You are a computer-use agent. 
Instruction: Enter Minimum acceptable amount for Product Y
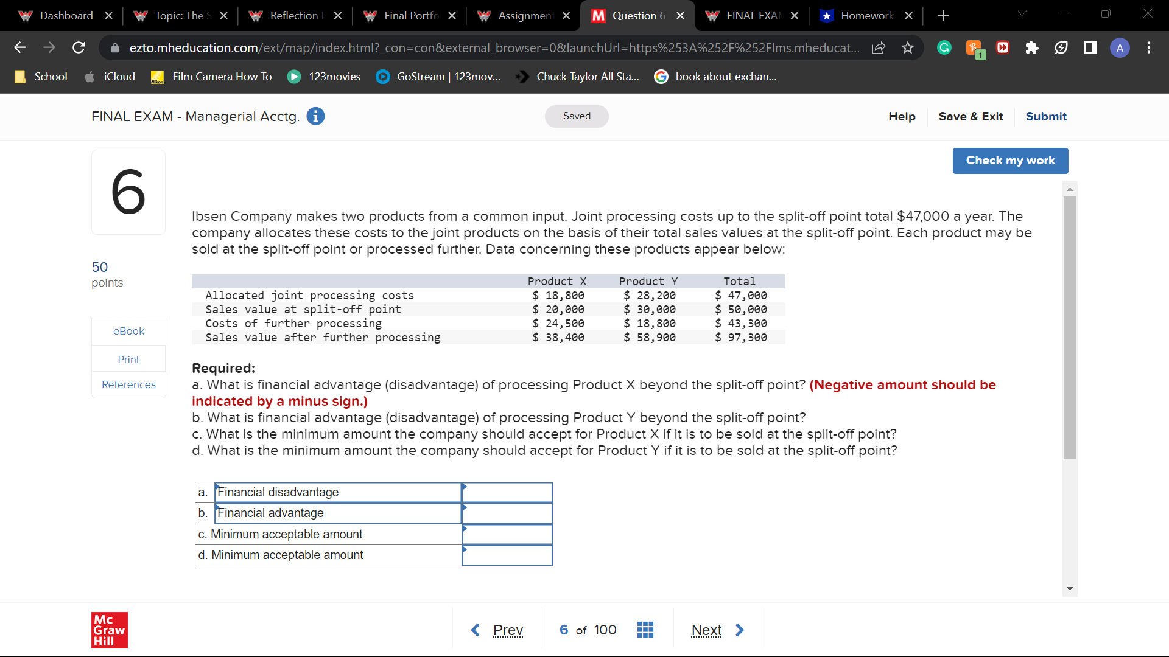[x=507, y=554]
